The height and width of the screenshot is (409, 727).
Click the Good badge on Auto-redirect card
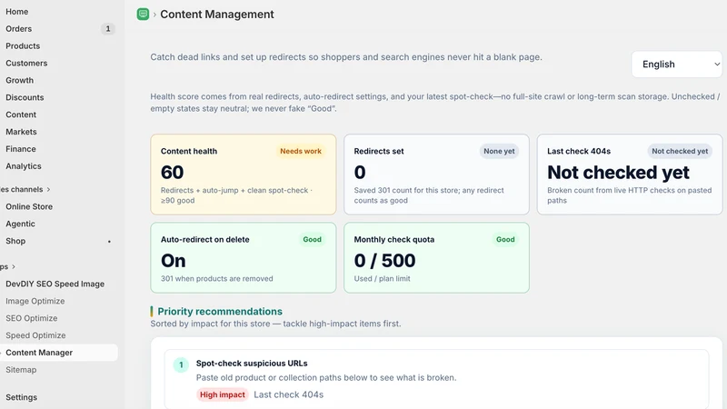coord(312,240)
